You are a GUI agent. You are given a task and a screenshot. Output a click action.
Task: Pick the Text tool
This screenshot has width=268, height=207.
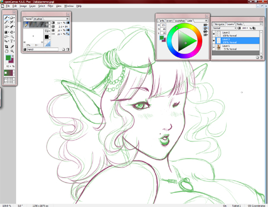pos(12,41)
